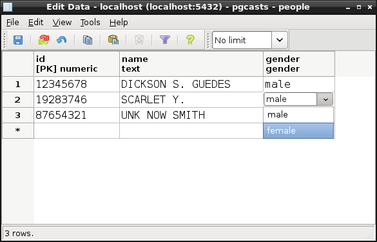Click the Paste clipboard icon
The width and height of the screenshot is (377, 242).
[113, 40]
